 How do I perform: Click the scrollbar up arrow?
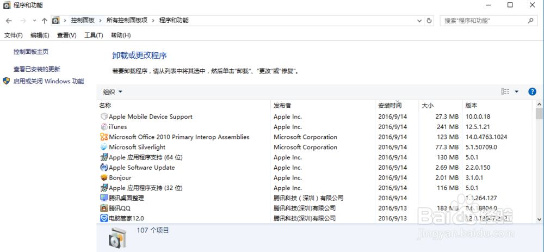coord(539,104)
